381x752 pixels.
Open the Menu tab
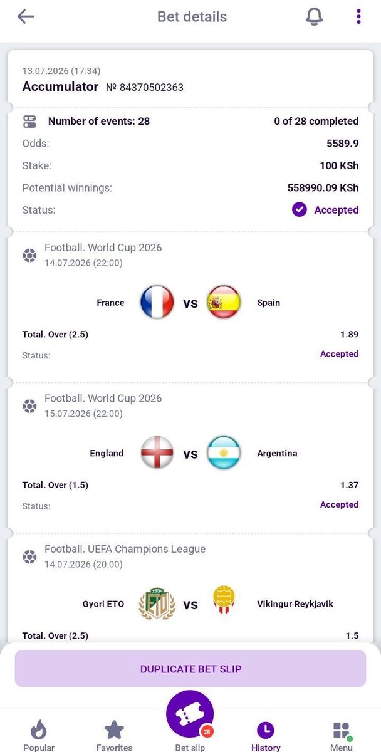[x=342, y=734]
